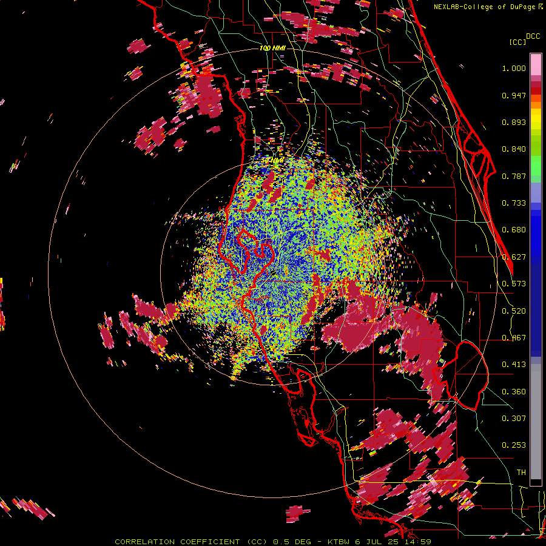This screenshot has height=546, width=546.
Task: Click the 0.787 value on the color scale
Action: (x=514, y=176)
